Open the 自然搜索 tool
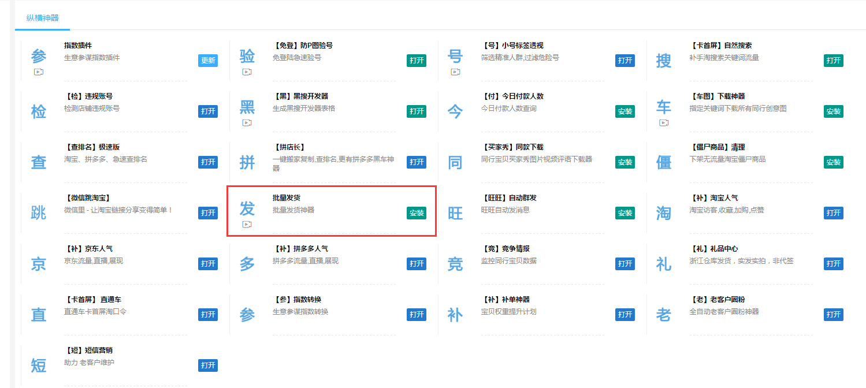 click(834, 61)
